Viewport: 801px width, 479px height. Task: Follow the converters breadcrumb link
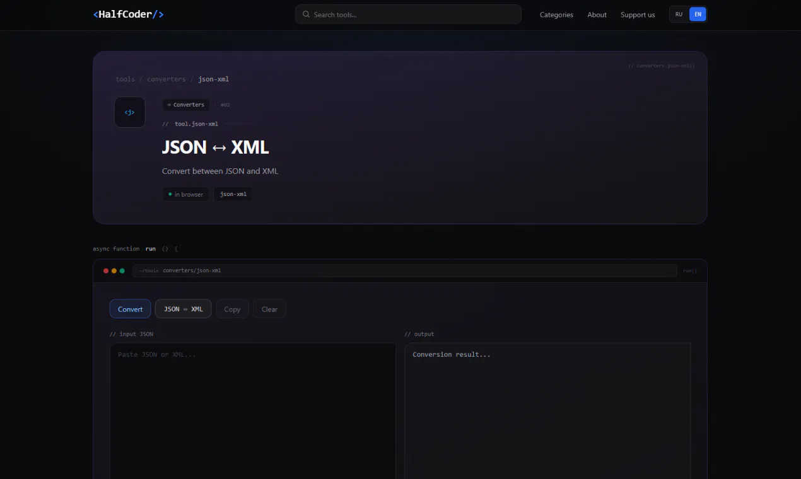(167, 79)
